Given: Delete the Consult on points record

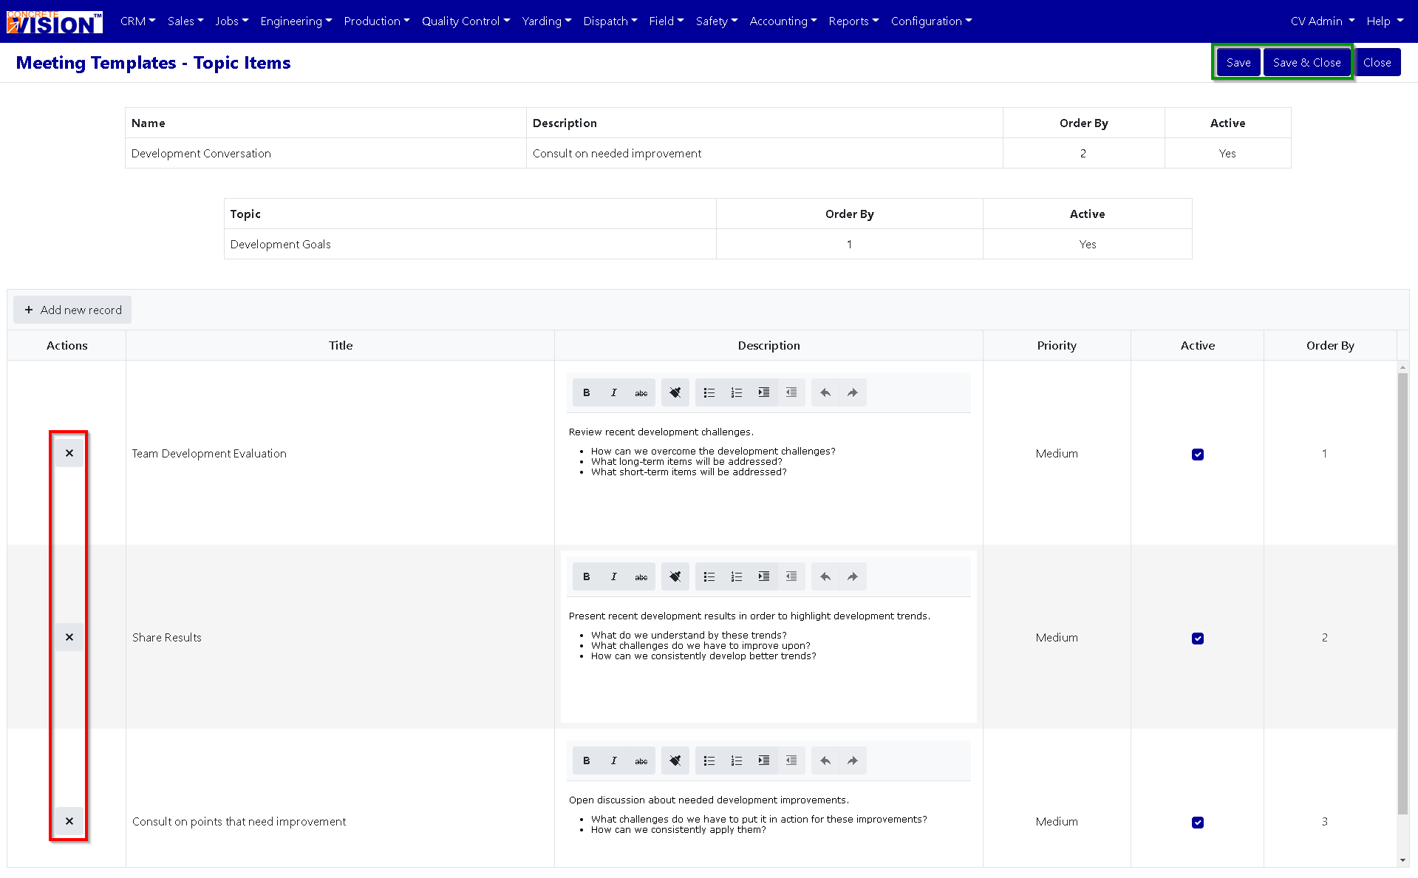Looking at the screenshot, I should click(69, 821).
